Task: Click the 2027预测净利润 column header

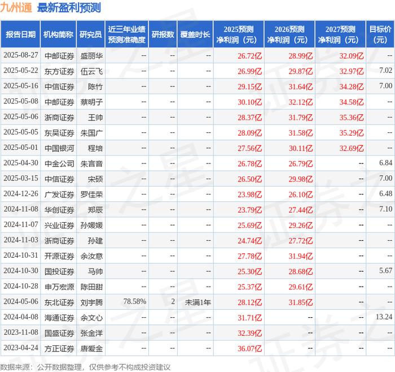Action: (340, 34)
